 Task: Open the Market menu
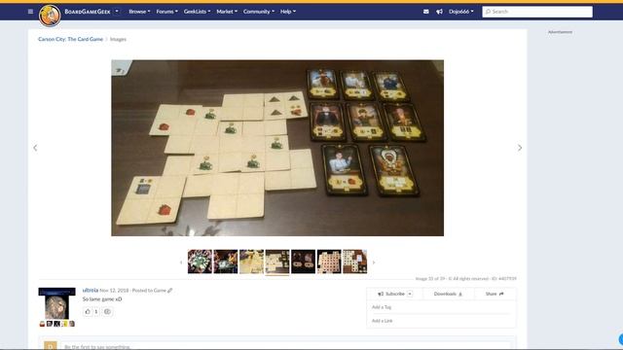(227, 12)
